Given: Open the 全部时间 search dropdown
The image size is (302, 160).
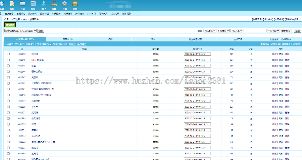Looking at the screenshot, I should [287, 31].
